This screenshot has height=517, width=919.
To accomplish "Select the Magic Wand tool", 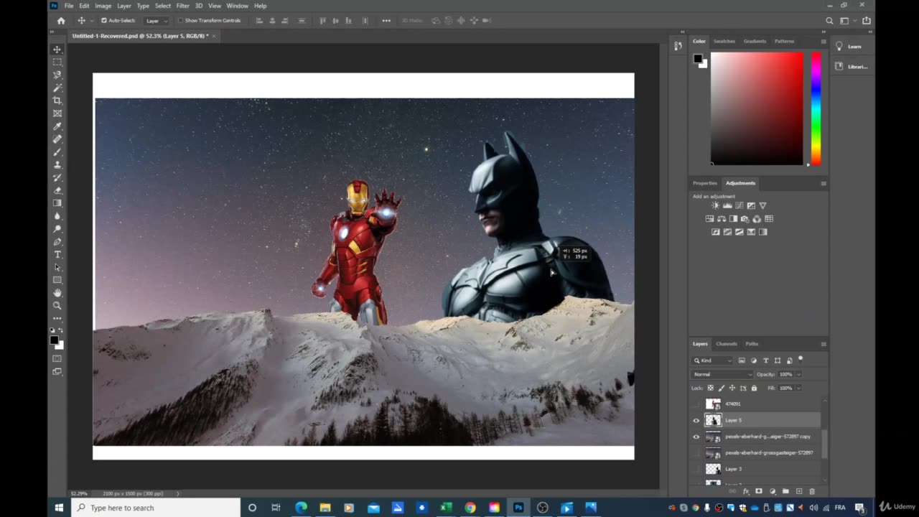I will tap(57, 88).
